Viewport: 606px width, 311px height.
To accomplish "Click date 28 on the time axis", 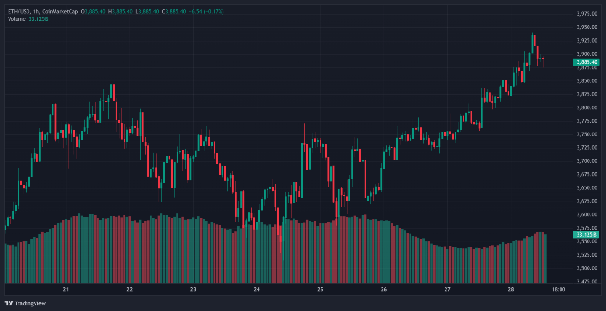I will coord(511,289).
